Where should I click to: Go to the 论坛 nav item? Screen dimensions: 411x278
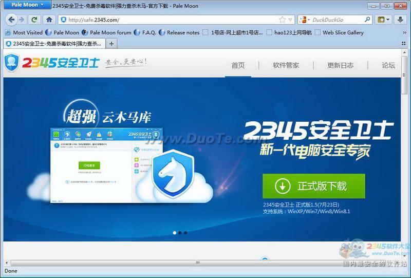coord(388,65)
